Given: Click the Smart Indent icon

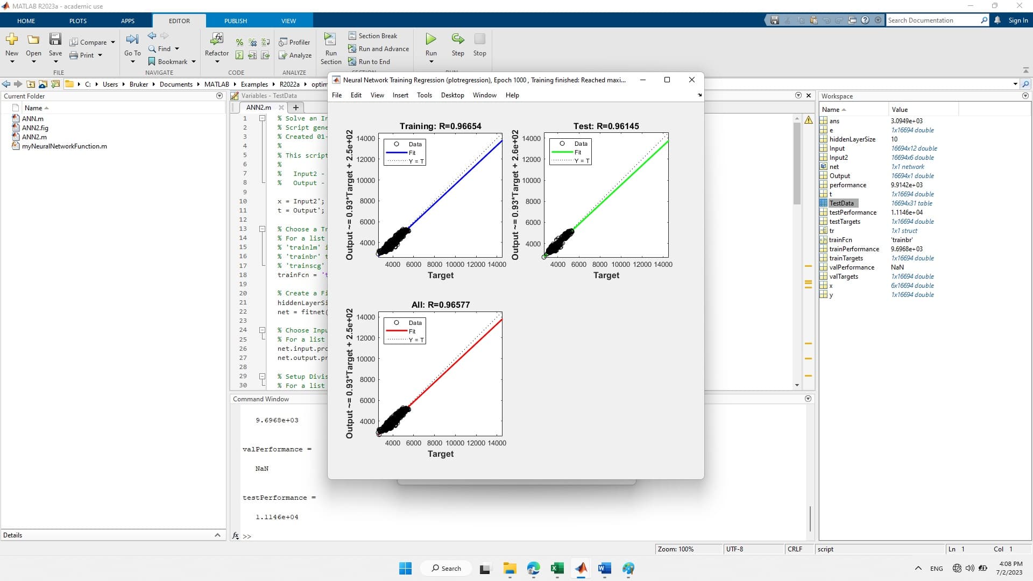Looking at the screenshot, I should (239, 55).
